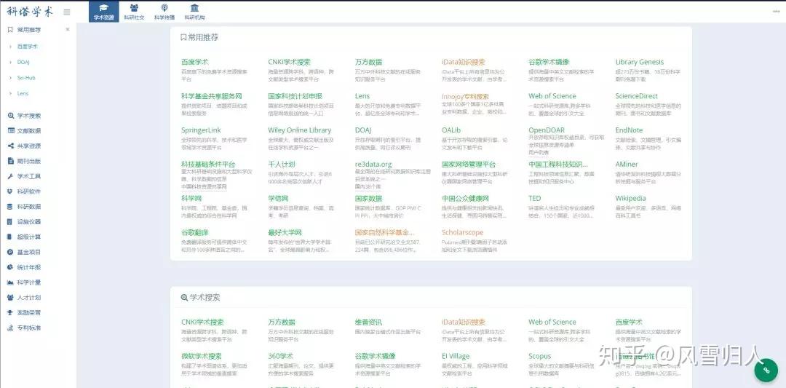Open 谷歌翻译 link
Screen dimensions: 786x388
pyautogui.click(x=195, y=233)
